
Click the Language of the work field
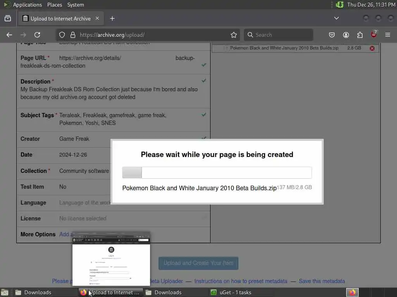click(85, 203)
